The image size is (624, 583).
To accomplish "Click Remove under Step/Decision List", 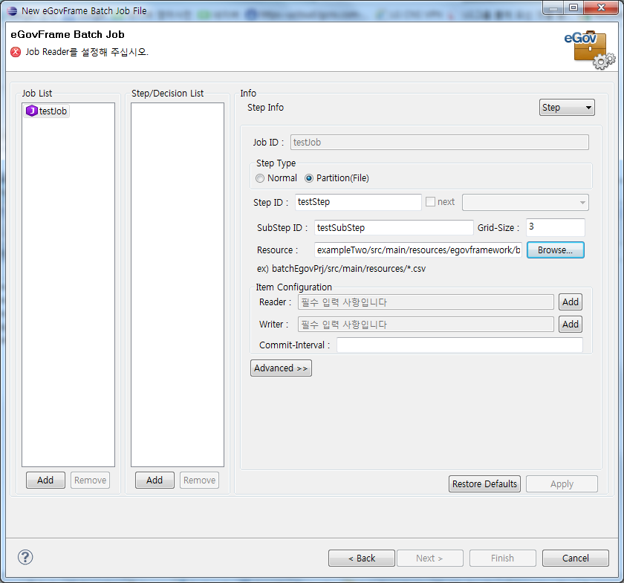I will pos(199,481).
